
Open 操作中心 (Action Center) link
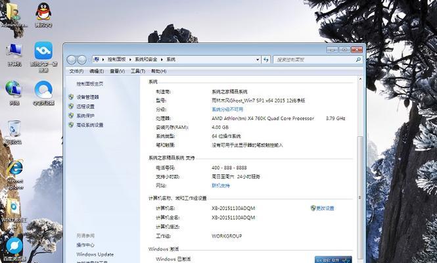coord(85,245)
